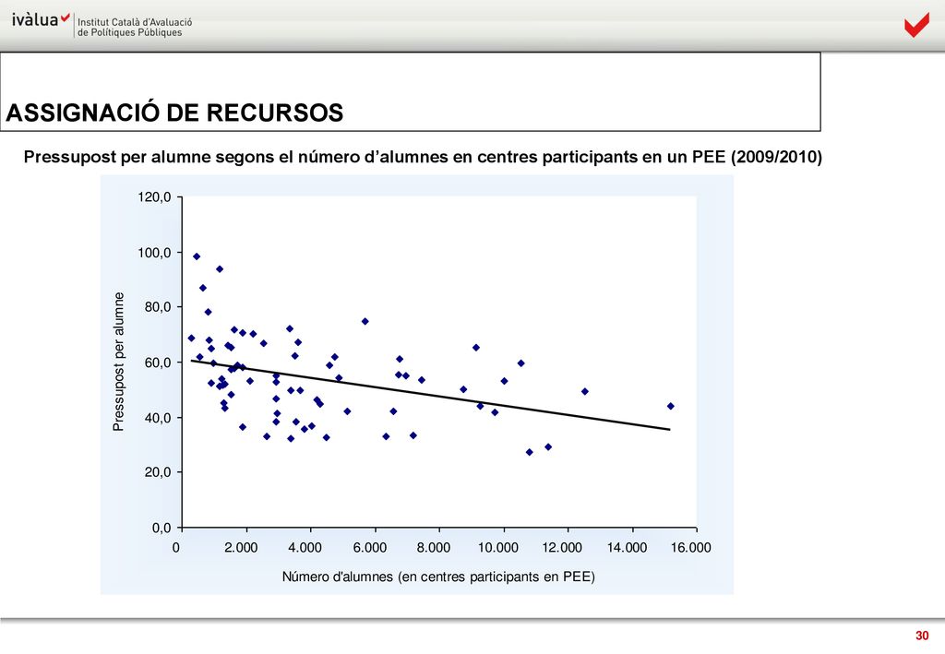The width and height of the screenshot is (945, 654).
Task: Click the text Institut Català d'Avaluació
Action: coord(135,22)
